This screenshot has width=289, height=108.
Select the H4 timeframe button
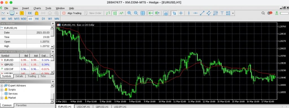point(37,19)
